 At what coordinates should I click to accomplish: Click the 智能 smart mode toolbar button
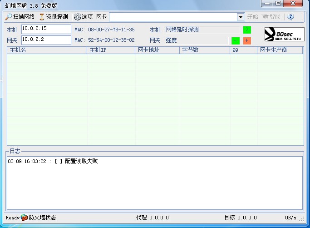[271, 17]
